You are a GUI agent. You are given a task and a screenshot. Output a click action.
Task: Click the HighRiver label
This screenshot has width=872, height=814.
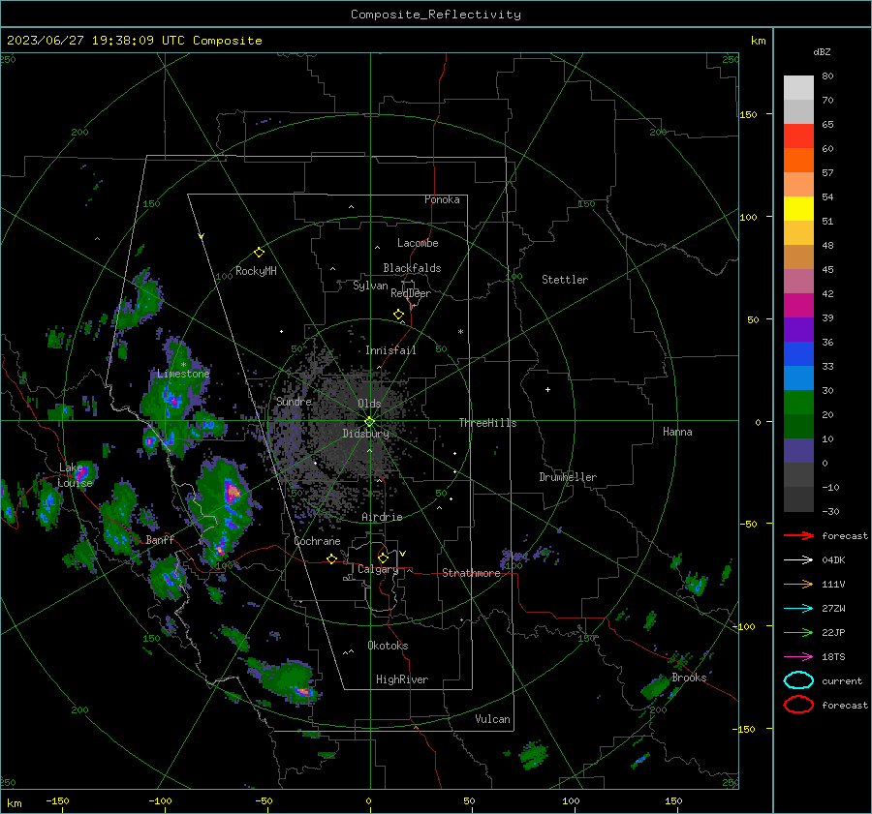[402, 679]
